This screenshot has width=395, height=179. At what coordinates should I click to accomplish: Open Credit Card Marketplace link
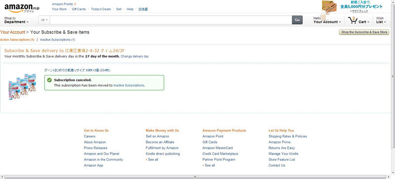click(220, 153)
